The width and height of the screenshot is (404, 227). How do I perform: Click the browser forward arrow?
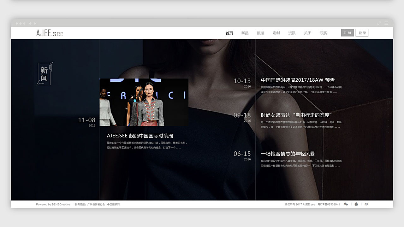pyautogui.click(x=35, y=23)
